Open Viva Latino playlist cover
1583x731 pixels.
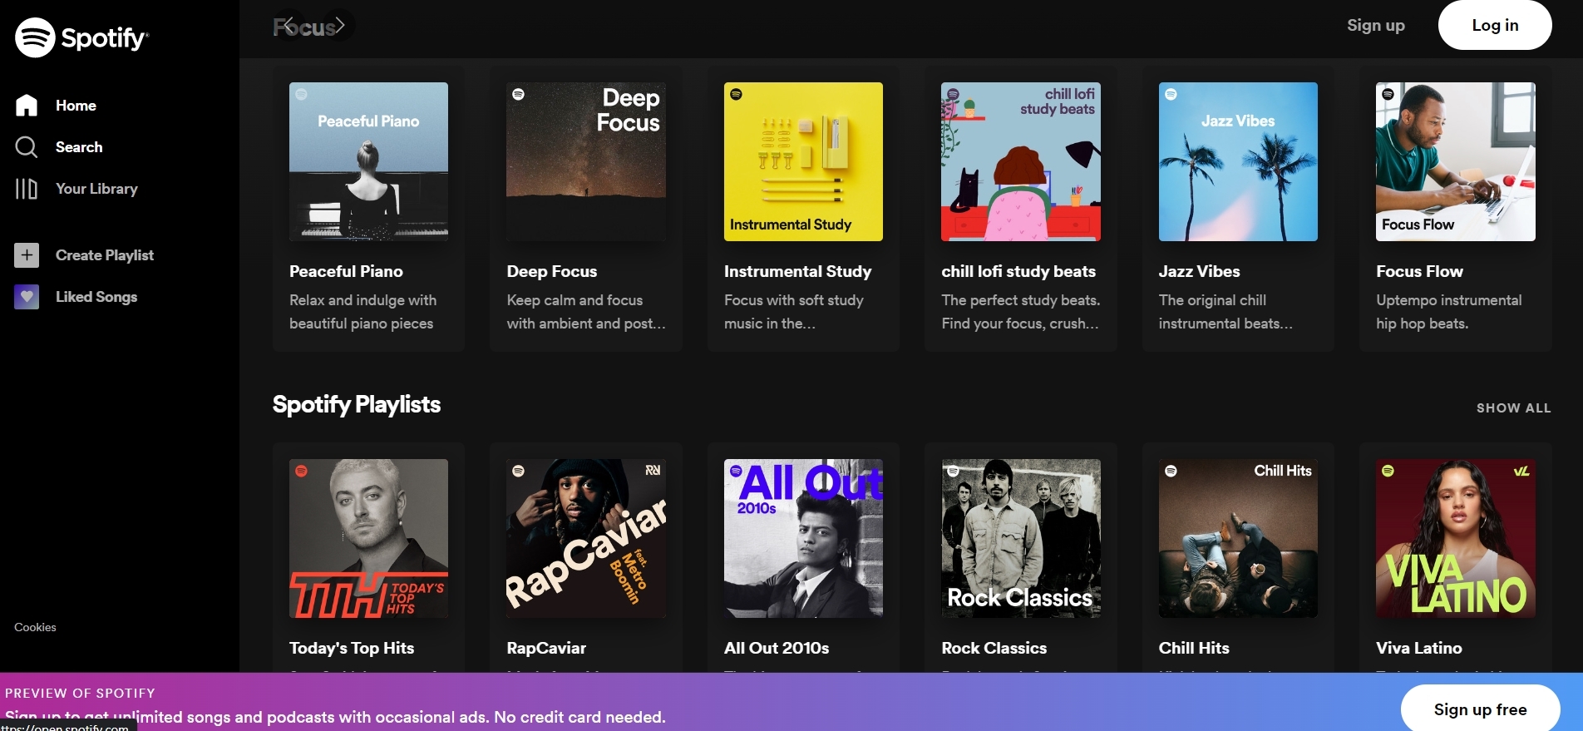coord(1456,538)
